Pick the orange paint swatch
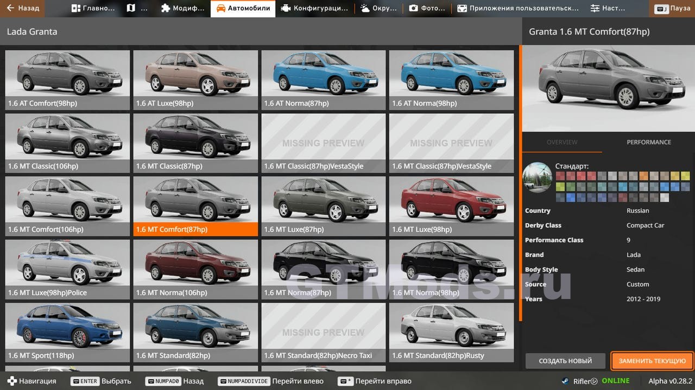Screen dimensions: 695x390 point(644,175)
